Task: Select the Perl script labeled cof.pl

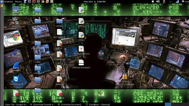Action: 60,43
